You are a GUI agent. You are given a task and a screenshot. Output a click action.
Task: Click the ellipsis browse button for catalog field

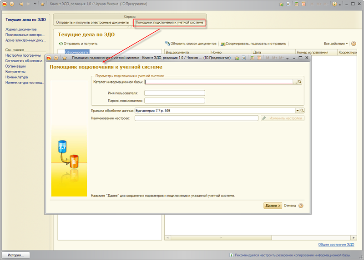coord(295,82)
